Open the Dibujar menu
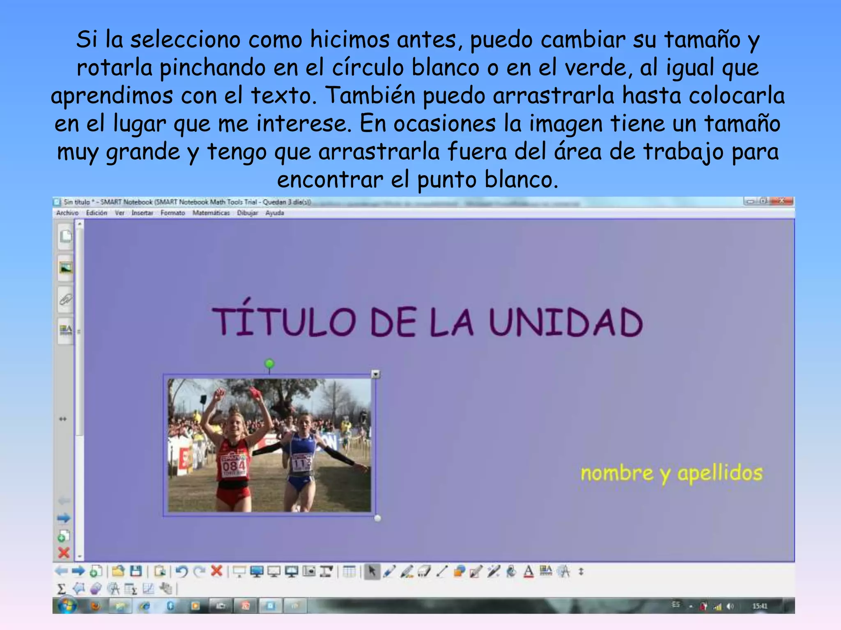The width and height of the screenshot is (841, 630). [248, 213]
